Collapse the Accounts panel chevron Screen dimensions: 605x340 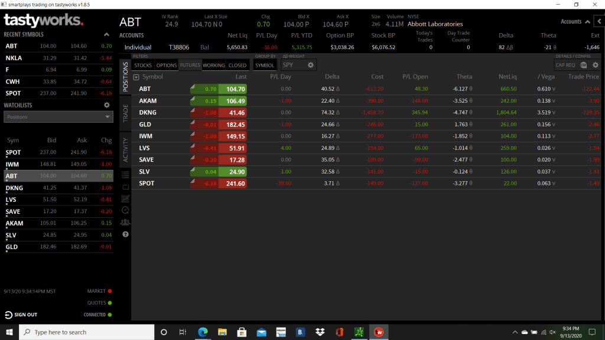click(587, 22)
